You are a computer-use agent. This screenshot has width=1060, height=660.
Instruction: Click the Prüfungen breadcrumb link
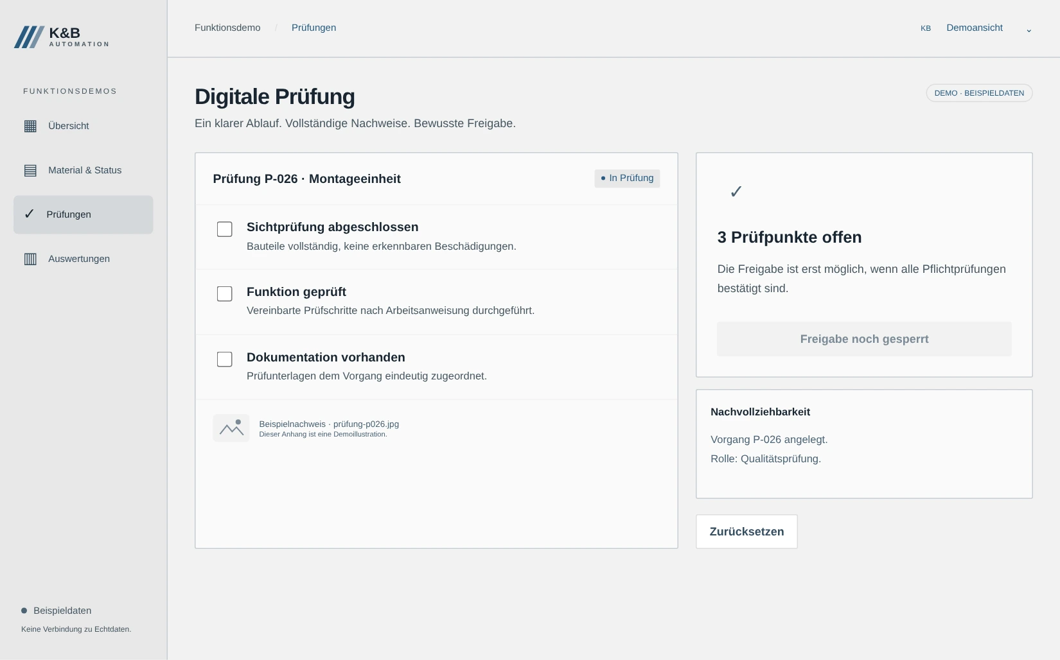click(x=314, y=28)
